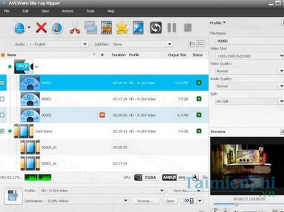This screenshot has height=212, width=284.
Task: Open the Help menu
Action: tap(111, 11)
